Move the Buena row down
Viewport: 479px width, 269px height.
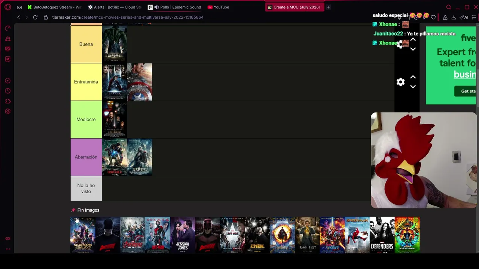pyautogui.click(x=413, y=49)
